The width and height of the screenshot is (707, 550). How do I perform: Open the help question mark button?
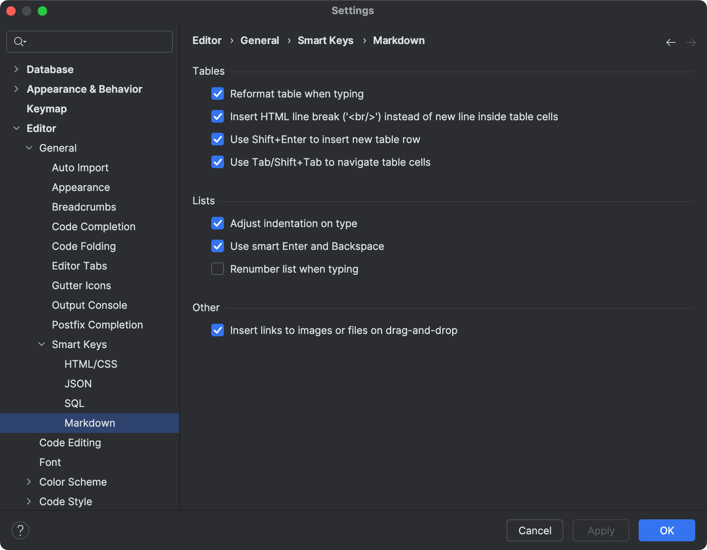click(20, 530)
